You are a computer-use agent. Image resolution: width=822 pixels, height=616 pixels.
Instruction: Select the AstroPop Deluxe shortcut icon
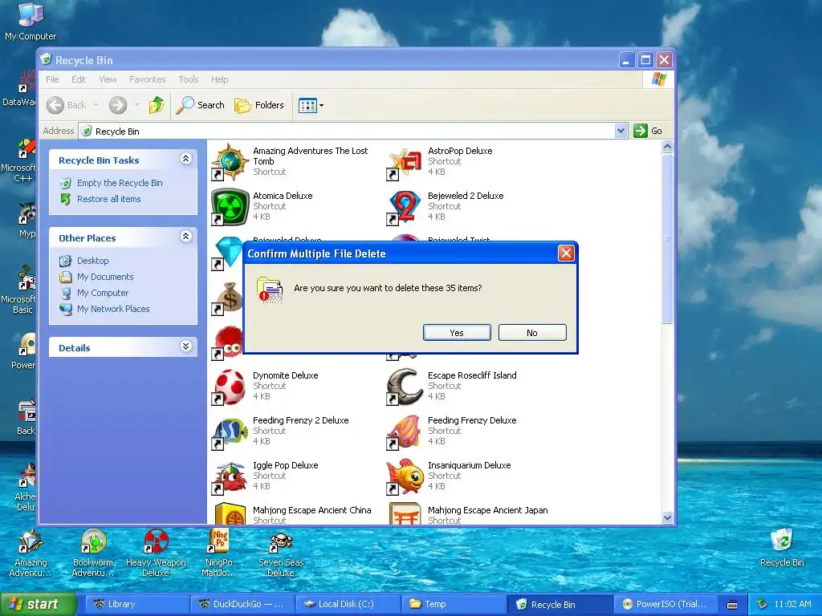coord(405,161)
